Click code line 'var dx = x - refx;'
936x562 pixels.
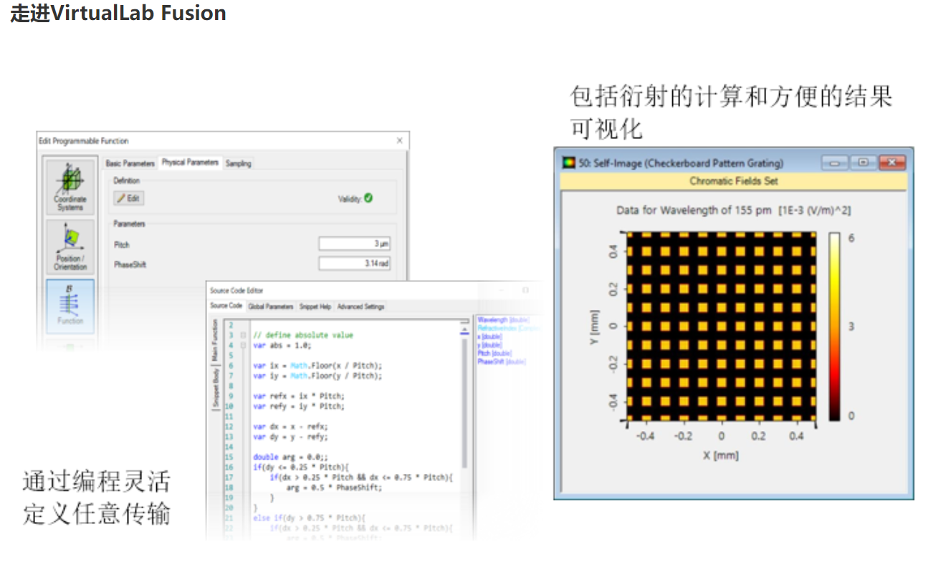point(291,426)
